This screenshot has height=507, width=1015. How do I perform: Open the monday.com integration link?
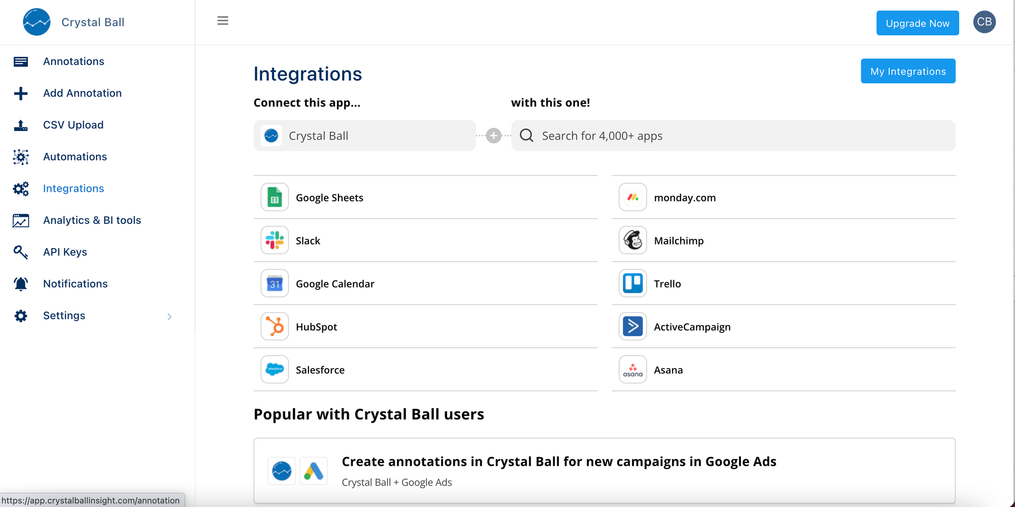click(784, 197)
